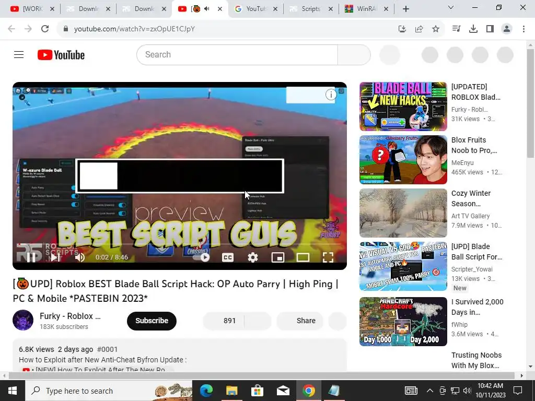This screenshot has width=535, height=401.
Task: Open I Survived 2,000 Days title
Action: tap(478, 307)
